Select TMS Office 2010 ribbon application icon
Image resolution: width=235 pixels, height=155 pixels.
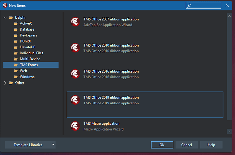pyautogui.click(x=75, y=48)
